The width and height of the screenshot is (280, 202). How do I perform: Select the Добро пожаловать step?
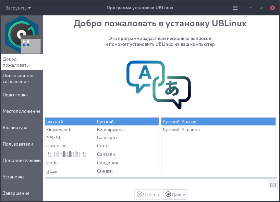(22, 62)
